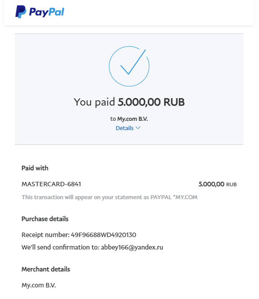This screenshot has height=299, width=259.
Task: Click the PAYPAL *MY.COM statement note
Action: click(109, 197)
